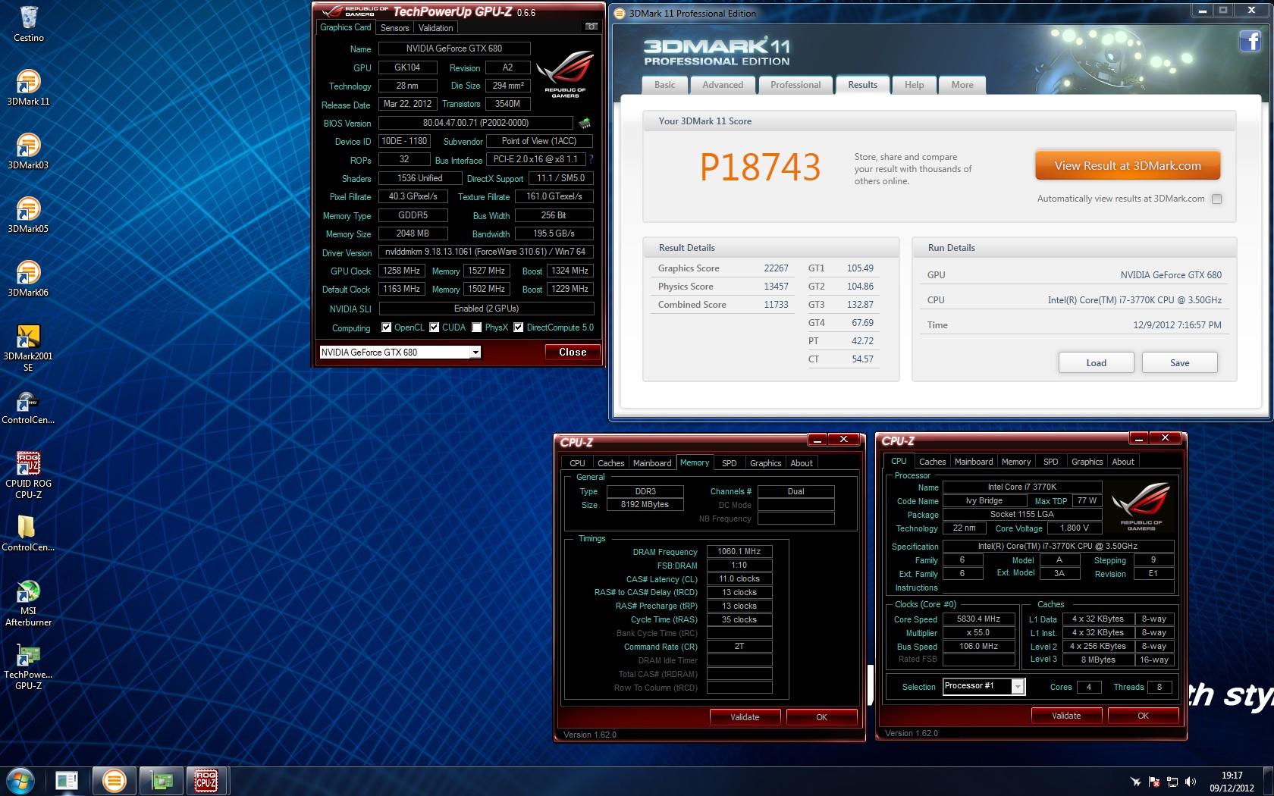Click Validate in the CPU-Z memory window
Image resolution: width=1274 pixels, height=796 pixels.
[x=745, y=717]
